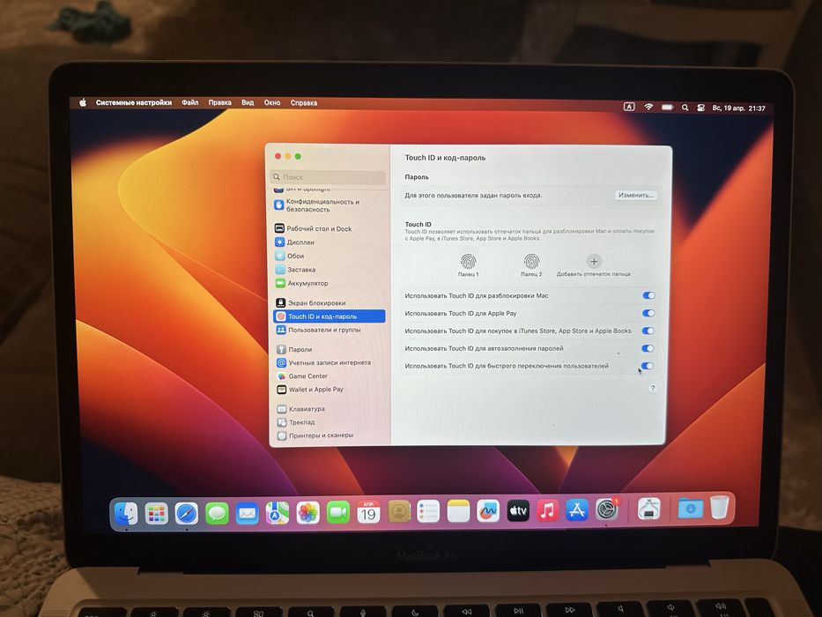Open Contacts app in the Dock
The width and height of the screenshot is (822, 617).
point(399,511)
